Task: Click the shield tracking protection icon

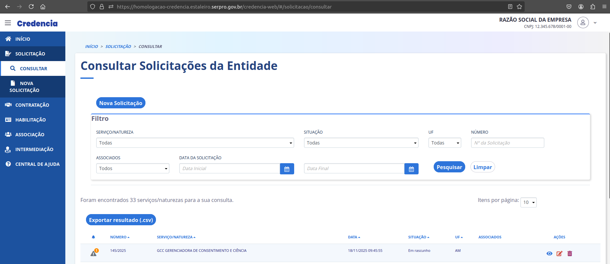Action: tap(93, 7)
